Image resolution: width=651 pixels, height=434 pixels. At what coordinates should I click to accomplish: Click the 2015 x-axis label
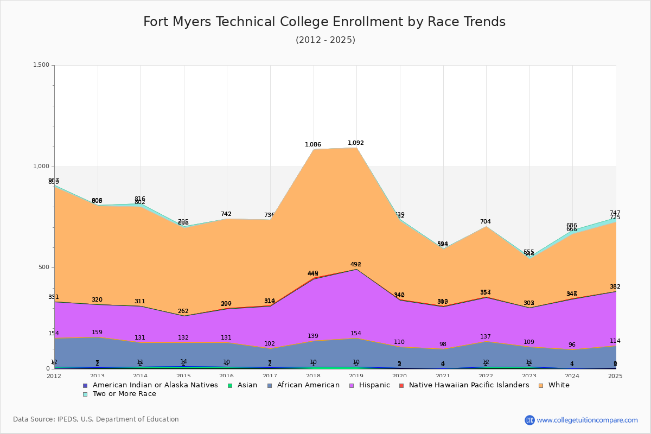[184, 376]
